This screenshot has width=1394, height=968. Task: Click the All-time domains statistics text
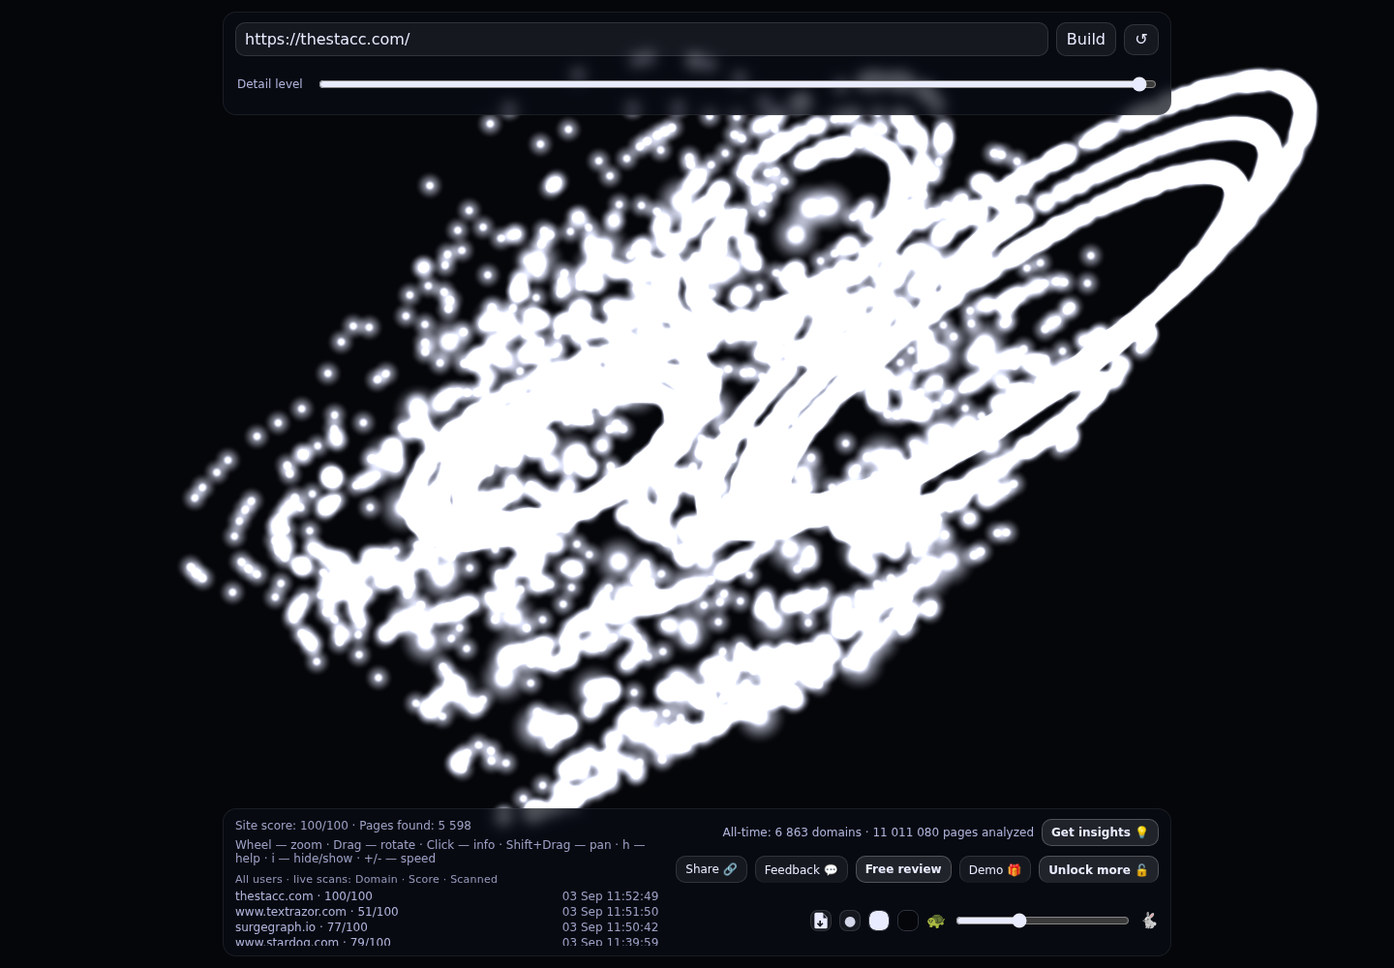[x=878, y=832]
